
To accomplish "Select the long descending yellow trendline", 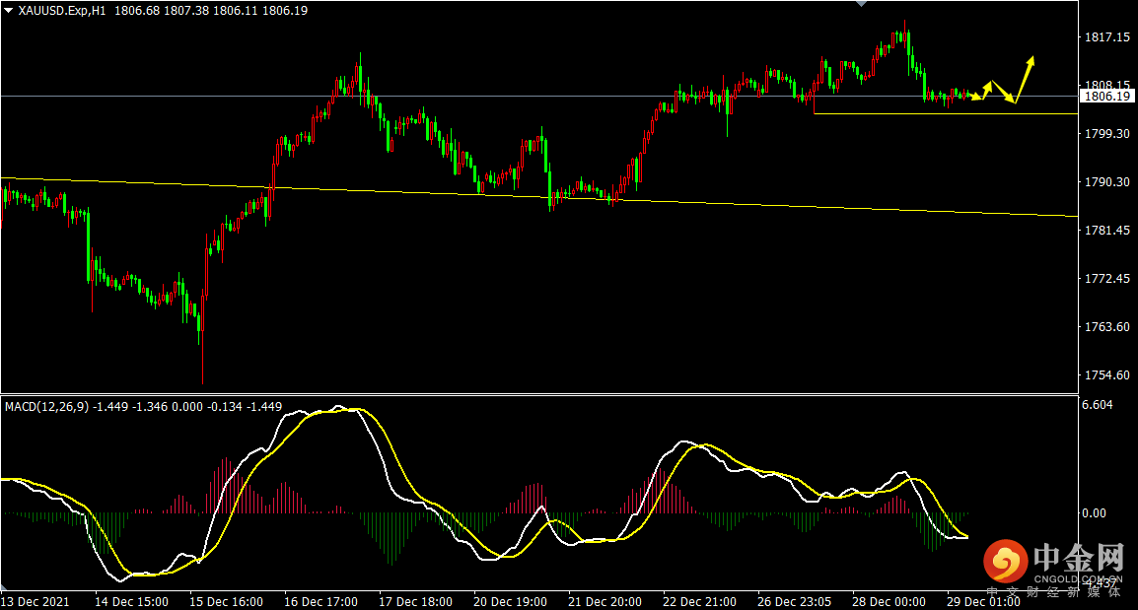I will coord(538,196).
